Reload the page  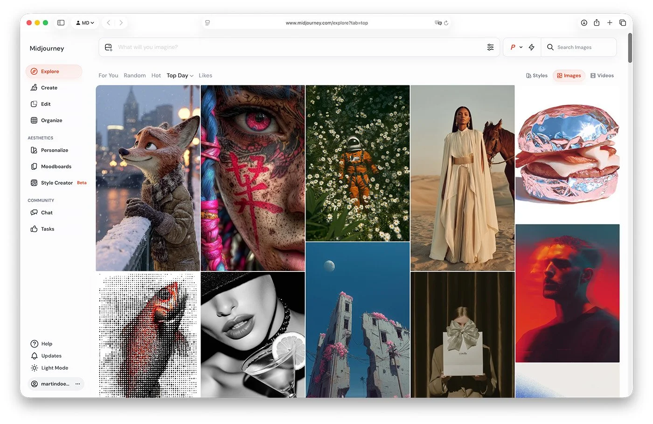(446, 22)
